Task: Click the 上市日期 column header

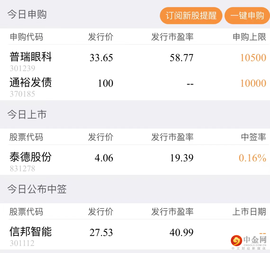Action: click(x=249, y=212)
